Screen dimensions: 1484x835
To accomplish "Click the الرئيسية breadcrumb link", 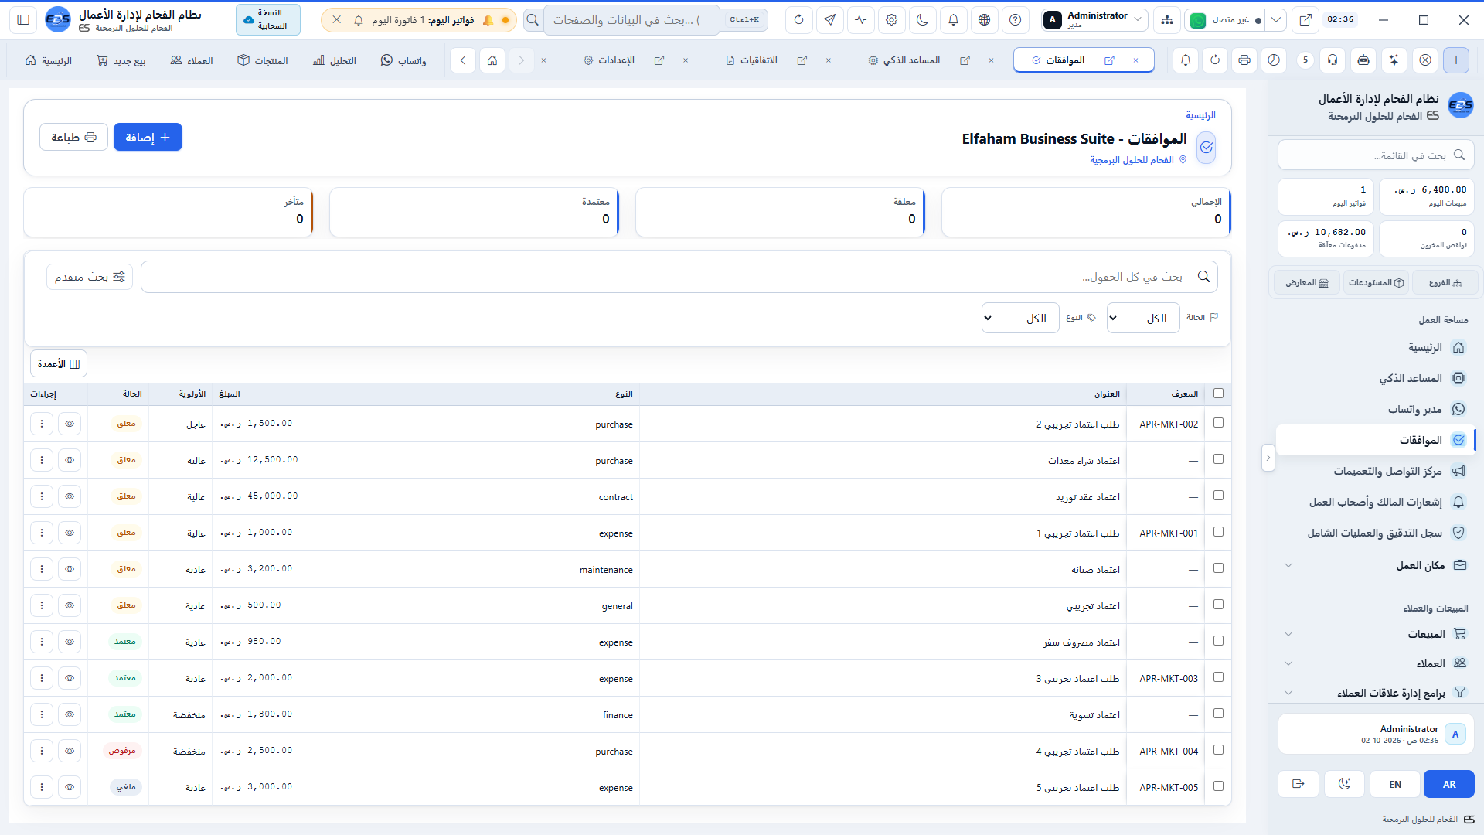I will click(1201, 115).
